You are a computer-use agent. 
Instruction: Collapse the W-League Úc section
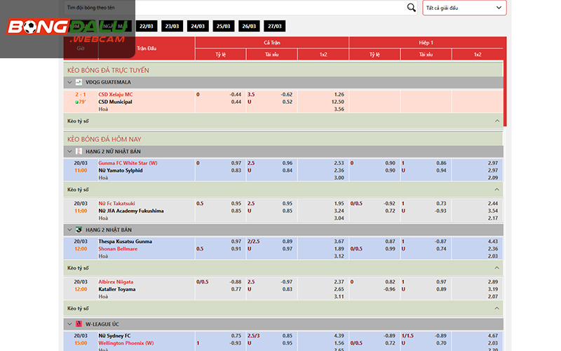[x=69, y=324]
